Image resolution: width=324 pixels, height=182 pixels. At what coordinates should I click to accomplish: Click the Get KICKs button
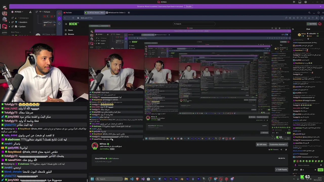coord(312,24)
